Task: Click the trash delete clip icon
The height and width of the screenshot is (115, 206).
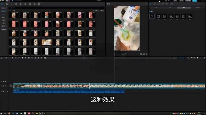Action: [22, 58]
